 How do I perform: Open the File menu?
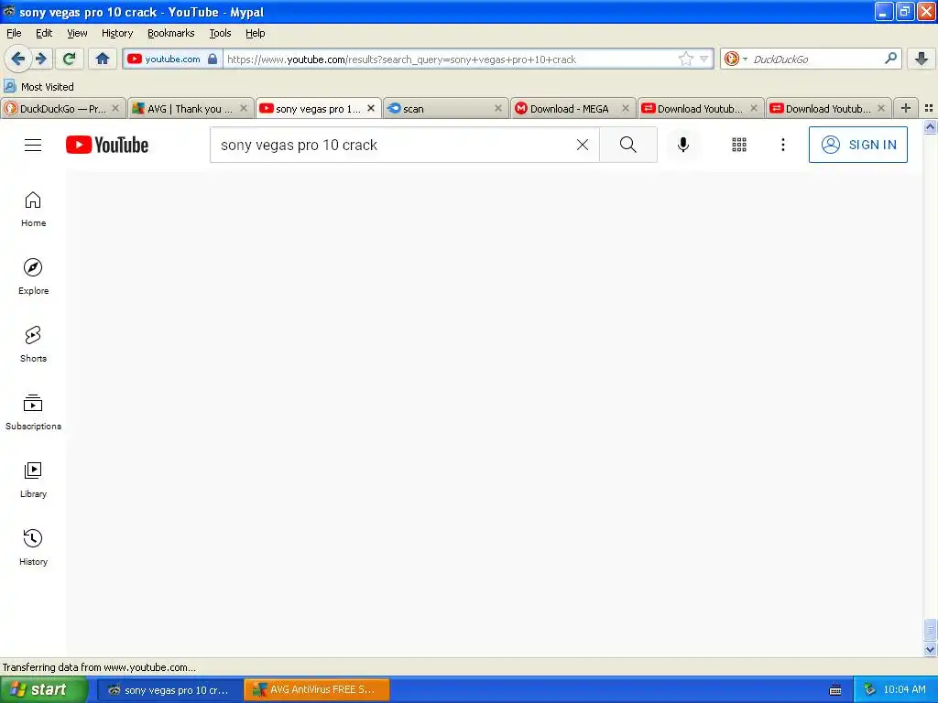coord(14,33)
